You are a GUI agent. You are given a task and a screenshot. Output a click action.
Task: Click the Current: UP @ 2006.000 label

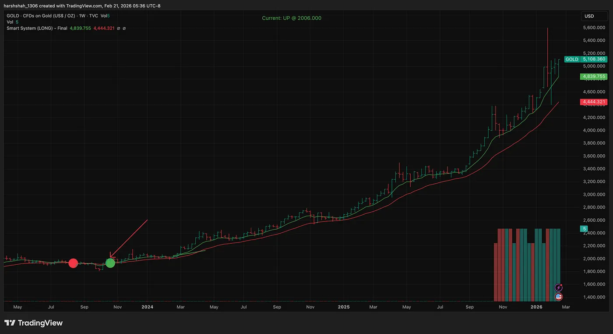pos(292,18)
